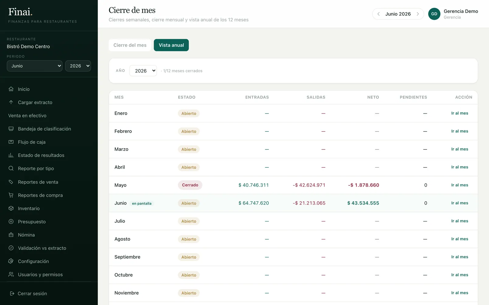The width and height of the screenshot is (489, 305).
Task: Click Ir al mes for Junio
Action: (x=460, y=203)
